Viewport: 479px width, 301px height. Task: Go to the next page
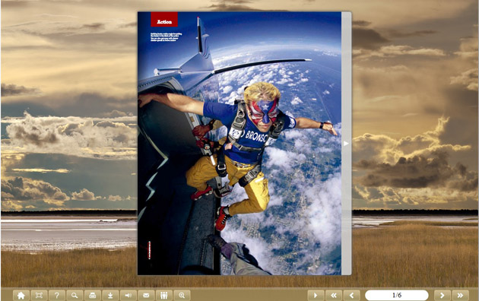click(x=442, y=295)
